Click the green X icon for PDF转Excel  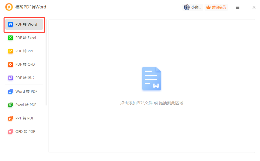click(10, 38)
